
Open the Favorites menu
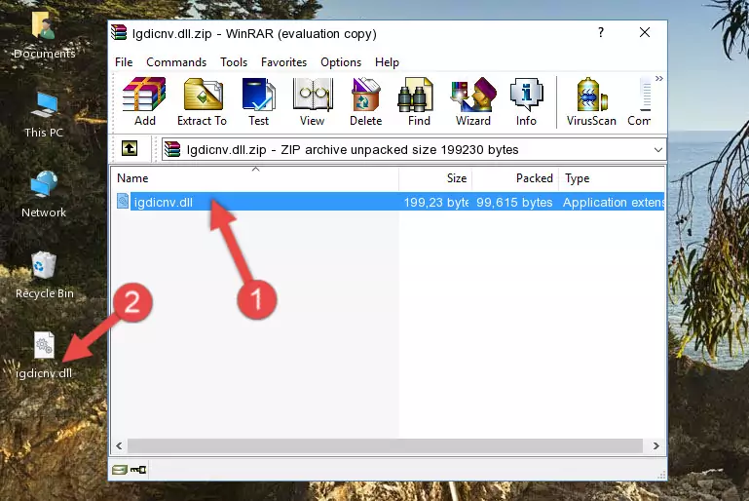click(x=283, y=62)
